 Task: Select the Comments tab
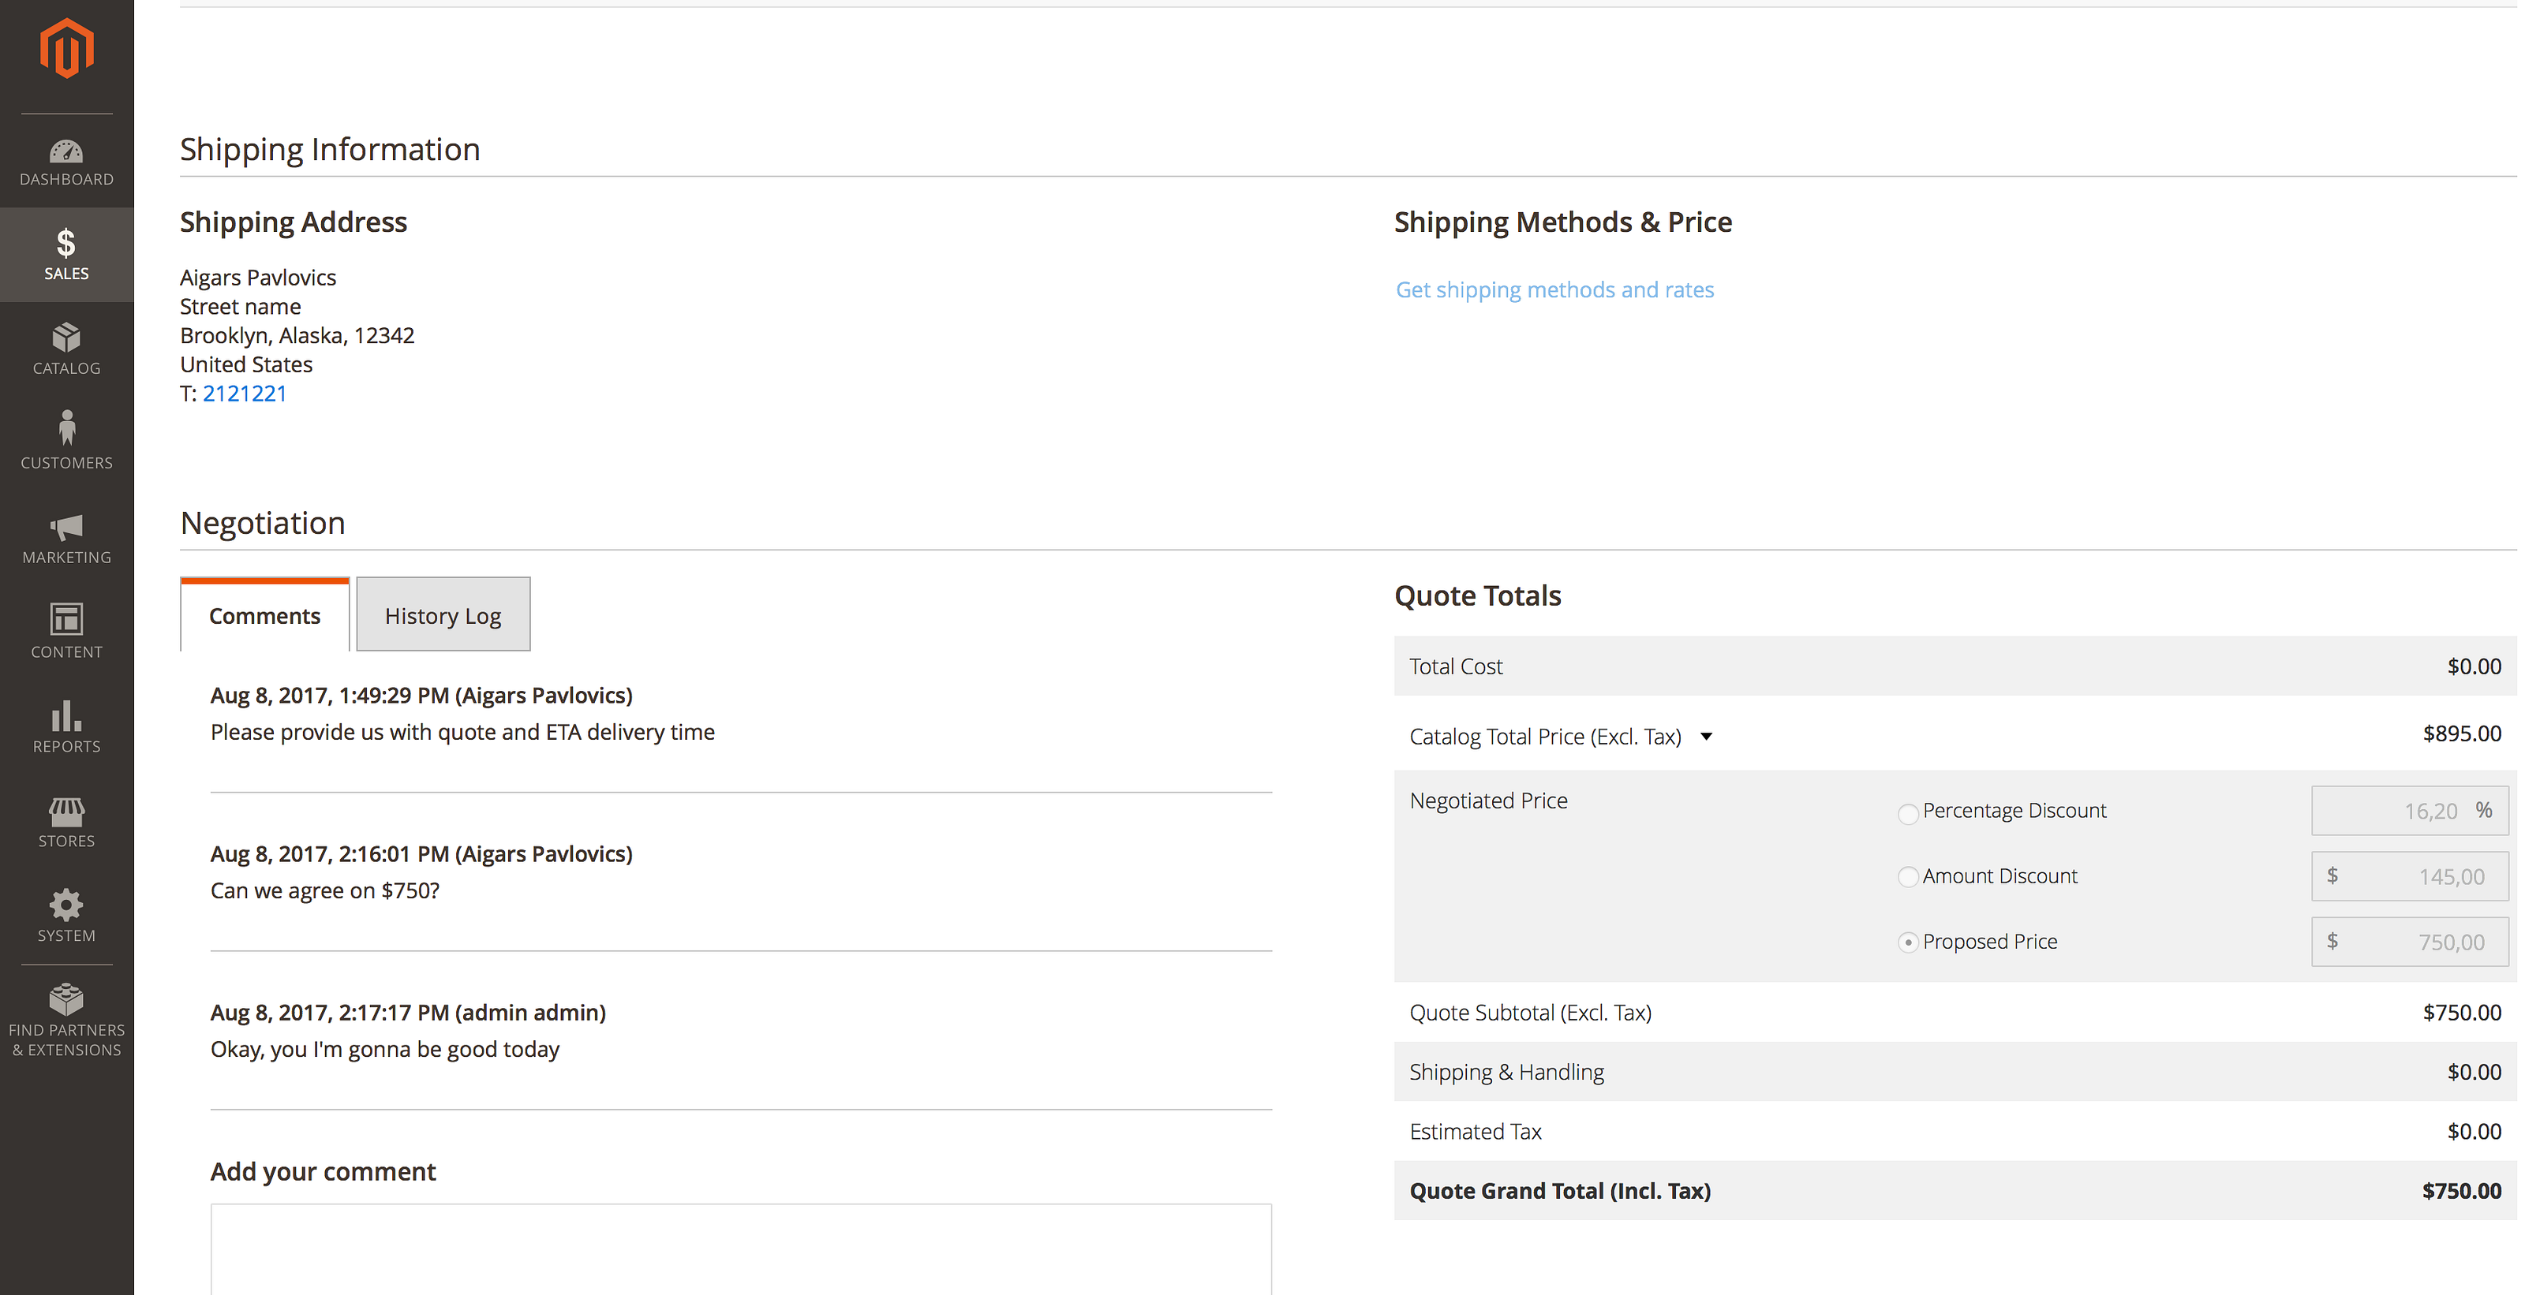click(x=264, y=615)
